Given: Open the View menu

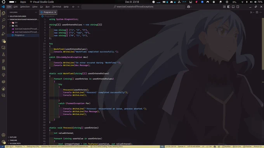Looking at the screenshot, I should [35, 7].
